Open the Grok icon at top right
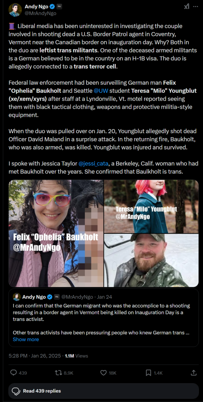Viewport: 203px width, 402px height. pyautogui.click(x=187, y=7)
